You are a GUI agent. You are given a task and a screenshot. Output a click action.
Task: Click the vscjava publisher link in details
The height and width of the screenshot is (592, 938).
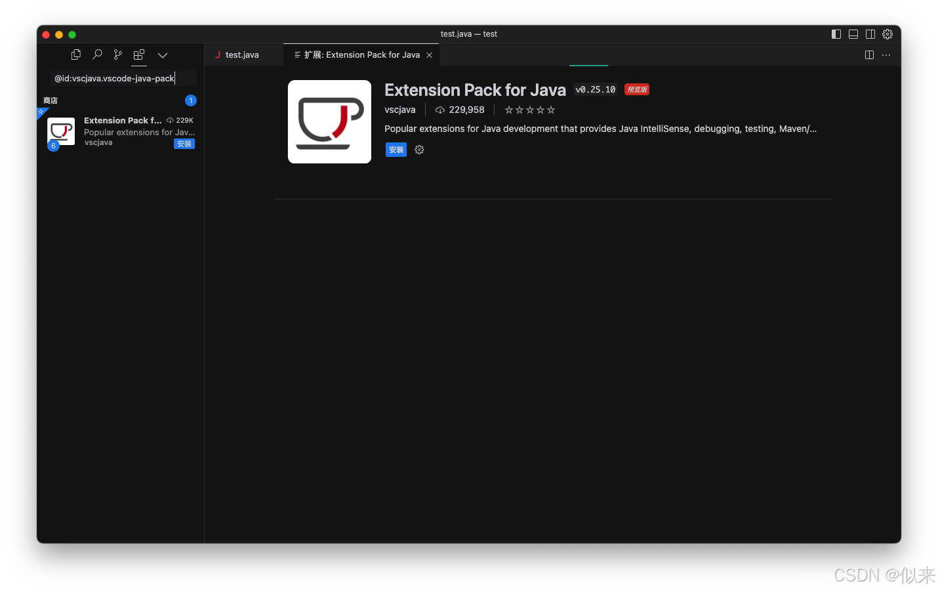400,110
